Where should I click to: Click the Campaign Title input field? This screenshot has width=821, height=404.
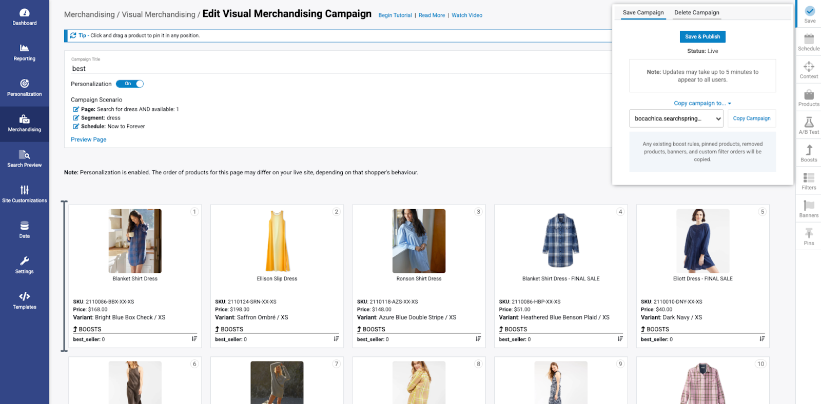click(339, 68)
